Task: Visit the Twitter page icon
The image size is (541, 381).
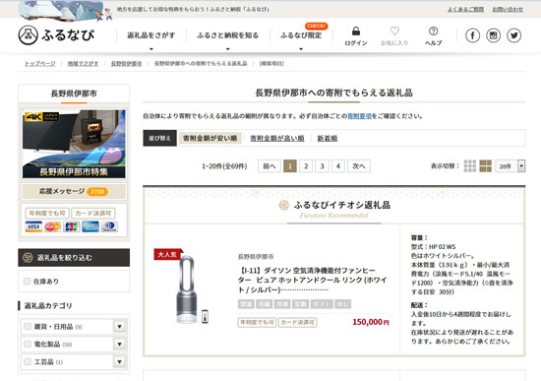Action: coord(513,35)
